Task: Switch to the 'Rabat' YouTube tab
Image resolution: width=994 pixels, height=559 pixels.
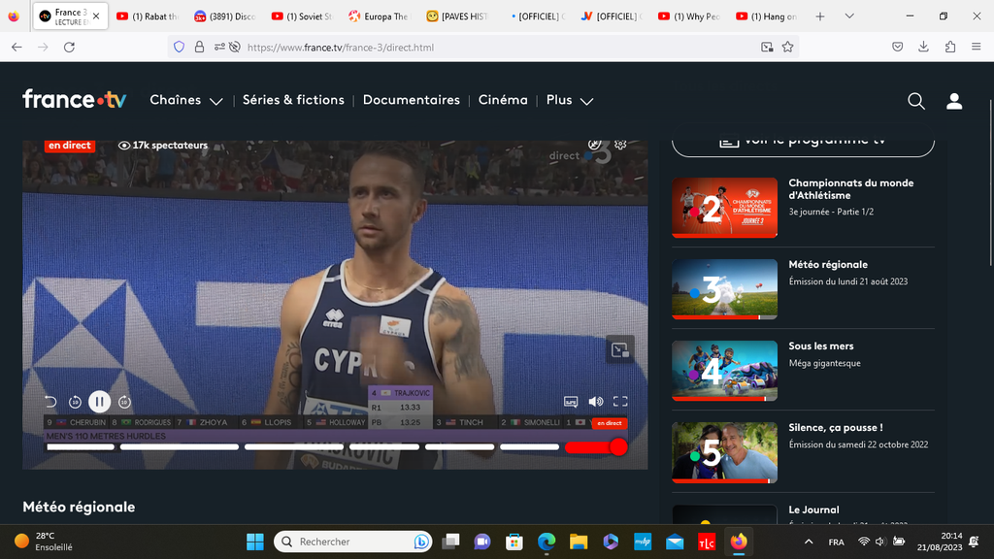Action: click(148, 16)
